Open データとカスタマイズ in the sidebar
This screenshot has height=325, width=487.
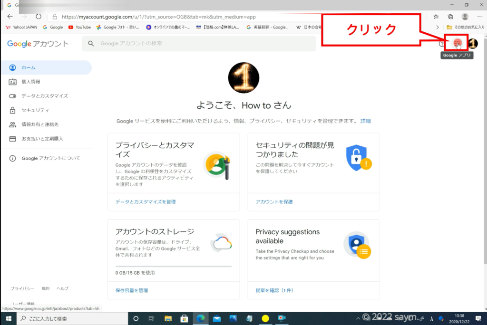click(44, 96)
